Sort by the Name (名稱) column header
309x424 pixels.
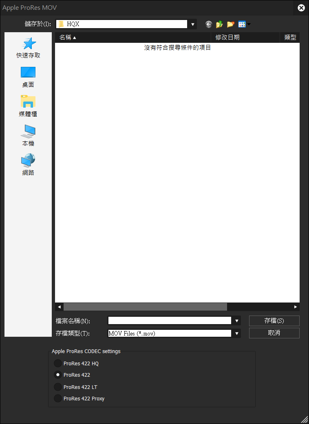(x=133, y=38)
